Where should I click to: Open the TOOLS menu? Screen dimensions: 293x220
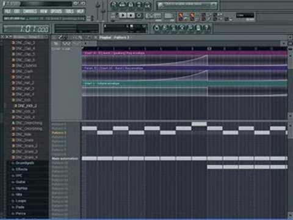70,11
